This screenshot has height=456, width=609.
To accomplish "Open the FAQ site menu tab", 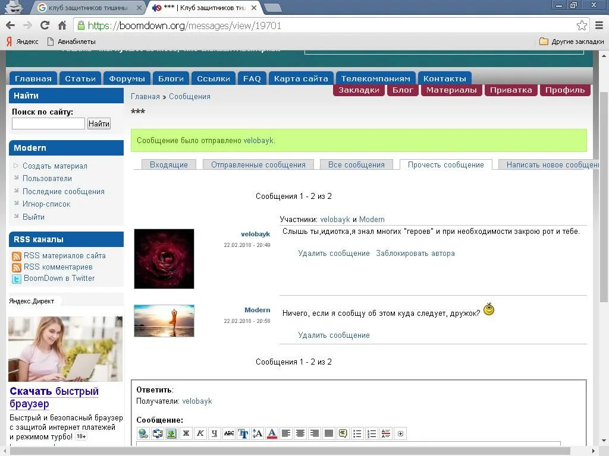I will point(252,79).
